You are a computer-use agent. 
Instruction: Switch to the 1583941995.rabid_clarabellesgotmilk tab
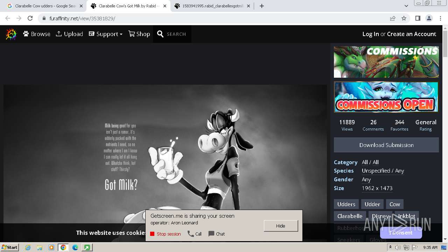213,6
